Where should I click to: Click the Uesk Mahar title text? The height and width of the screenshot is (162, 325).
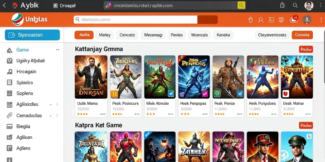click(293, 103)
